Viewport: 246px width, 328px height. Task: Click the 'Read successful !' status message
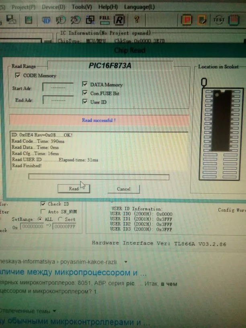pos(99,120)
